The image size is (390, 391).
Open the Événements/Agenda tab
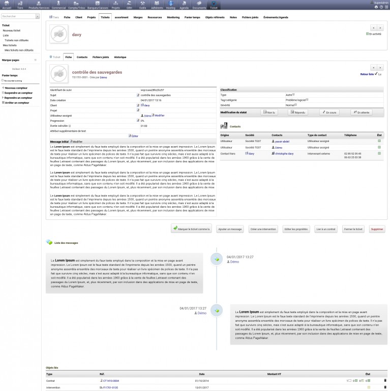click(276, 17)
